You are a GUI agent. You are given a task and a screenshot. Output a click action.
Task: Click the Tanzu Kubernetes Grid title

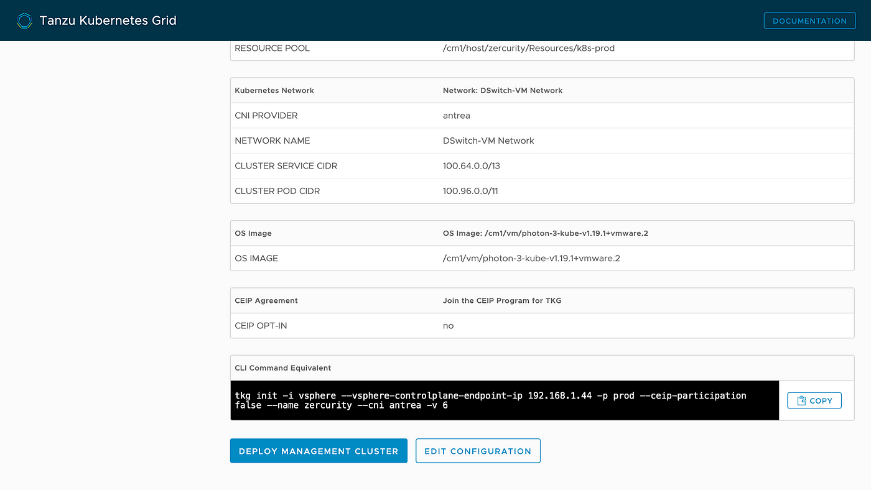108,21
